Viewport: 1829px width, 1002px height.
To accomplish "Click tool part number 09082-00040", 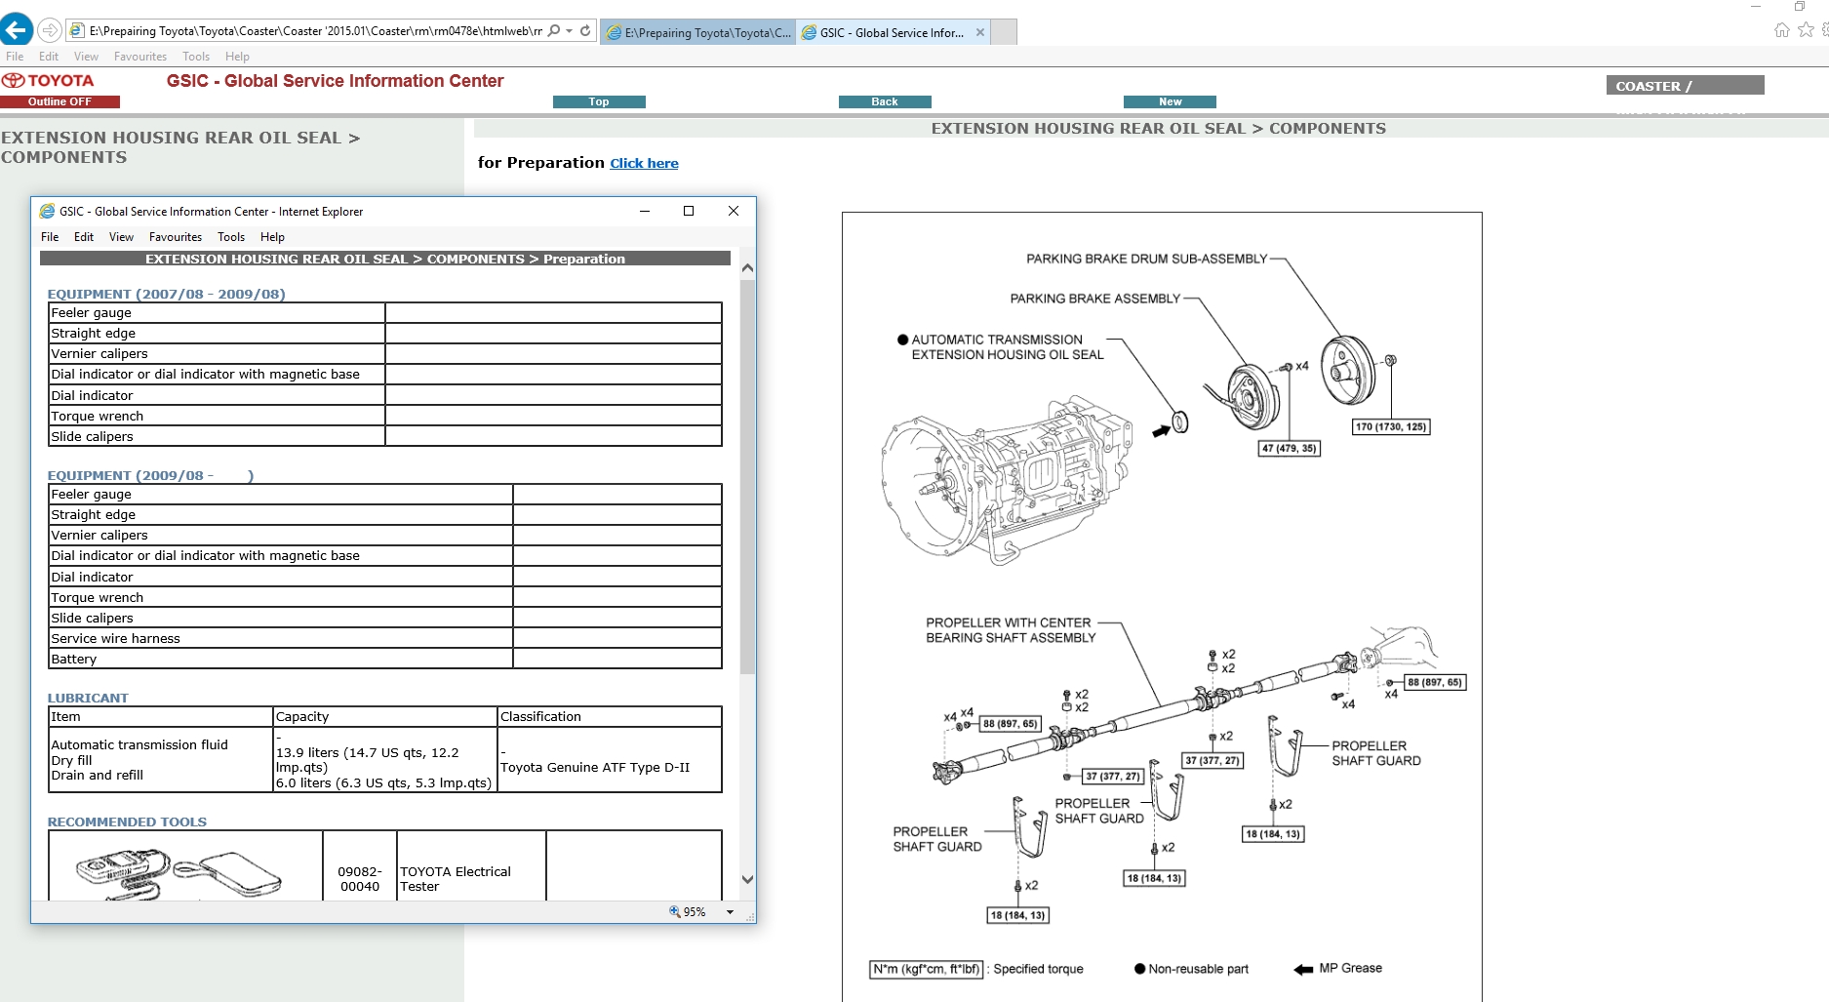I will pos(360,879).
